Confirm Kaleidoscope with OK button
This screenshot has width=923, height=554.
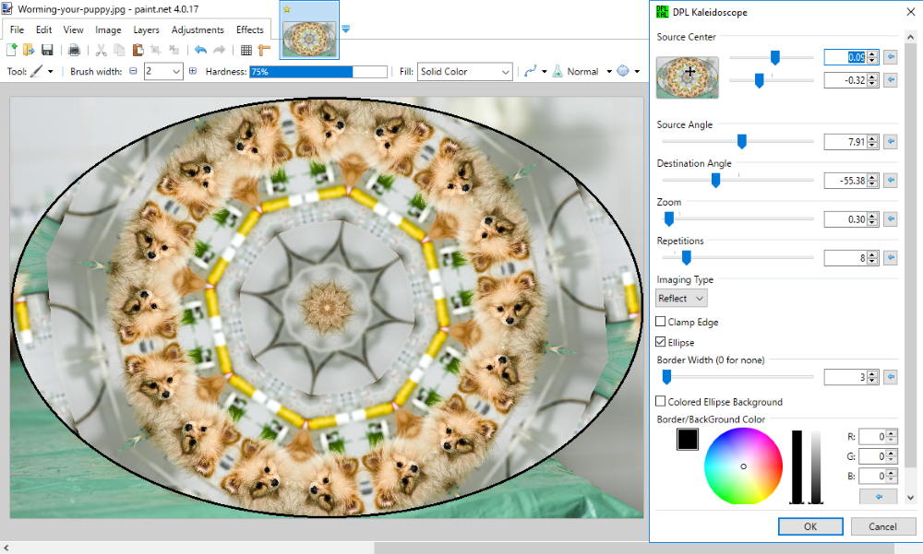(x=810, y=526)
